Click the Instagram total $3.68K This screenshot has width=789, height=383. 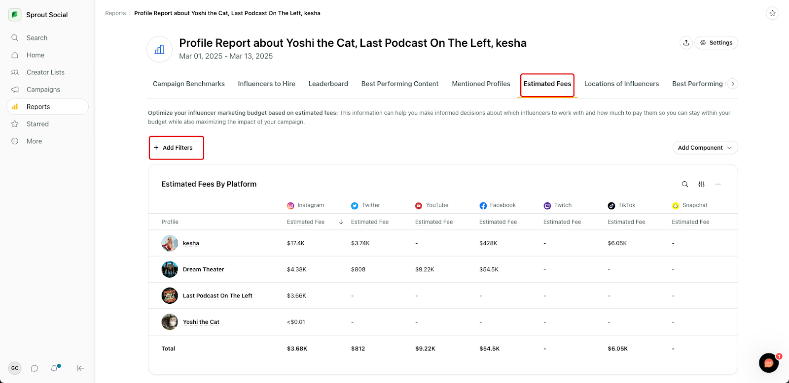(x=297, y=349)
